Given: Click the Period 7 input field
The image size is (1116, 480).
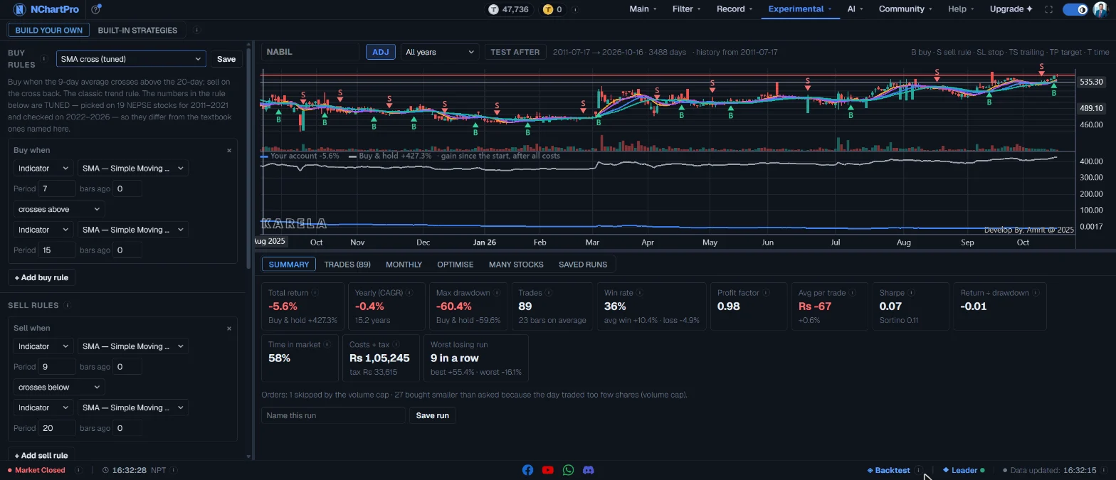Looking at the screenshot, I should [57, 189].
